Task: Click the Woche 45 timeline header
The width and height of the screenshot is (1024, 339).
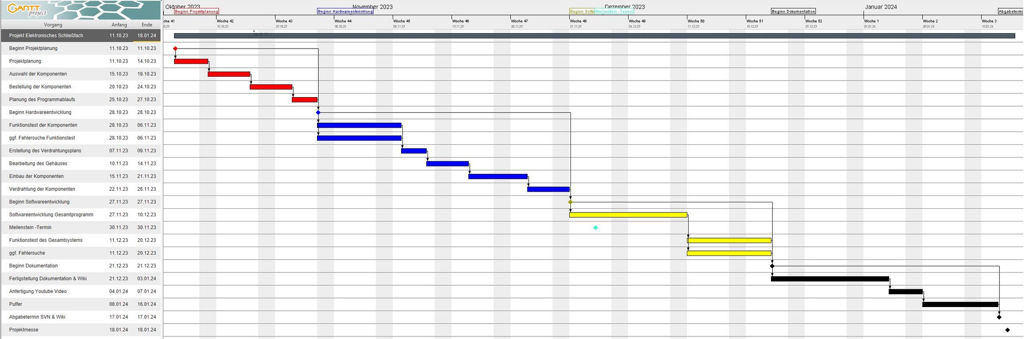Action: [x=401, y=21]
